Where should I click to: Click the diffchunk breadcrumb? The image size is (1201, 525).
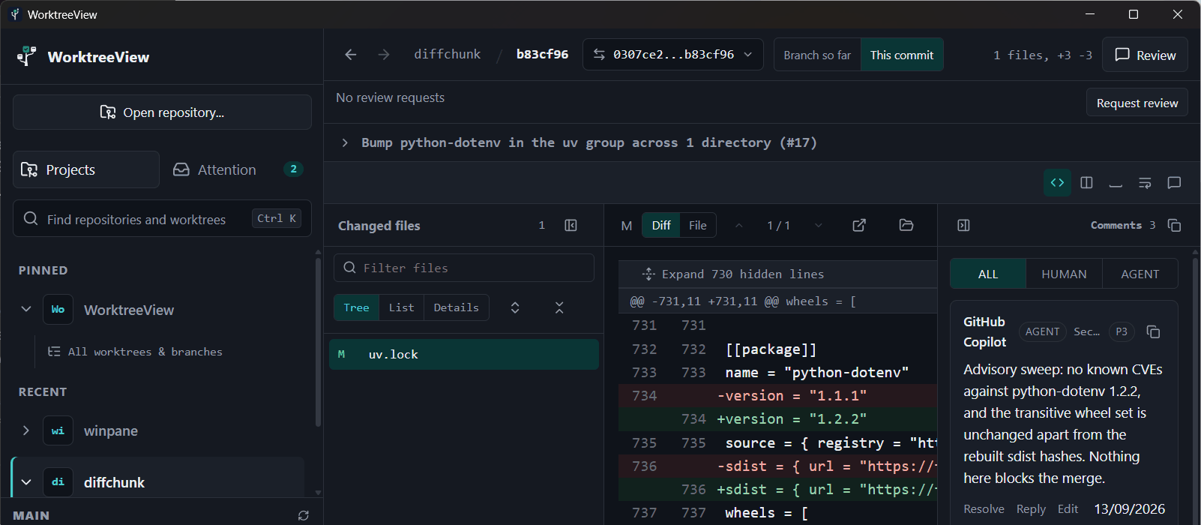pyautogui.click(x=448, y=54)
